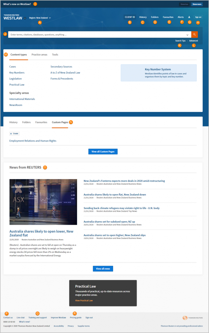Click the "What's new on Westlaw?" banner text
The width and height of the screenshot is (209, 333).
pyautogui.click(x=17, y=4)
